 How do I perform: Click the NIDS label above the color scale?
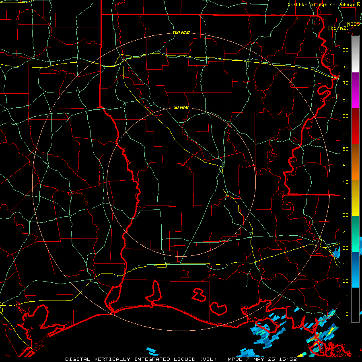(x=353, y=24)
